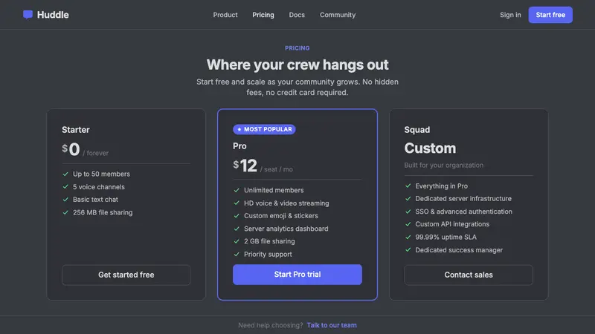Image resolution: width=595 pixels, height=334 pixels.
Task: Click checkmark beside Dedicated server infrastructure
Action: coord(408,198)
